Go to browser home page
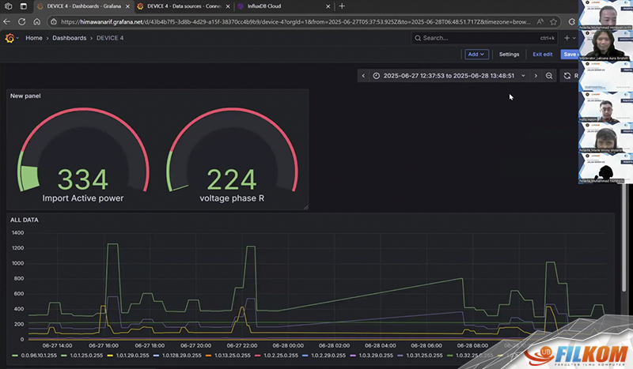The width and height of the screenshot is (633, 369). point(36,22)
